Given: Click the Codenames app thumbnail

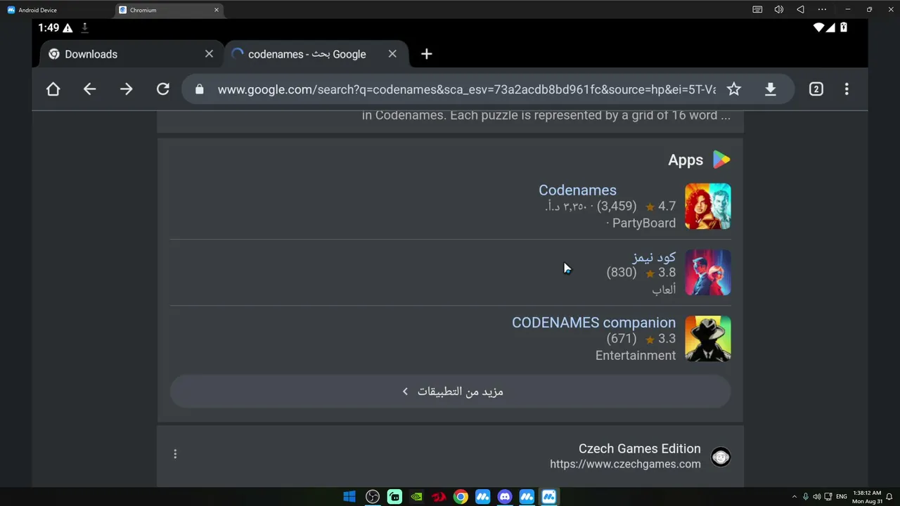Looking at the screenshot, I should coord(708,207).
